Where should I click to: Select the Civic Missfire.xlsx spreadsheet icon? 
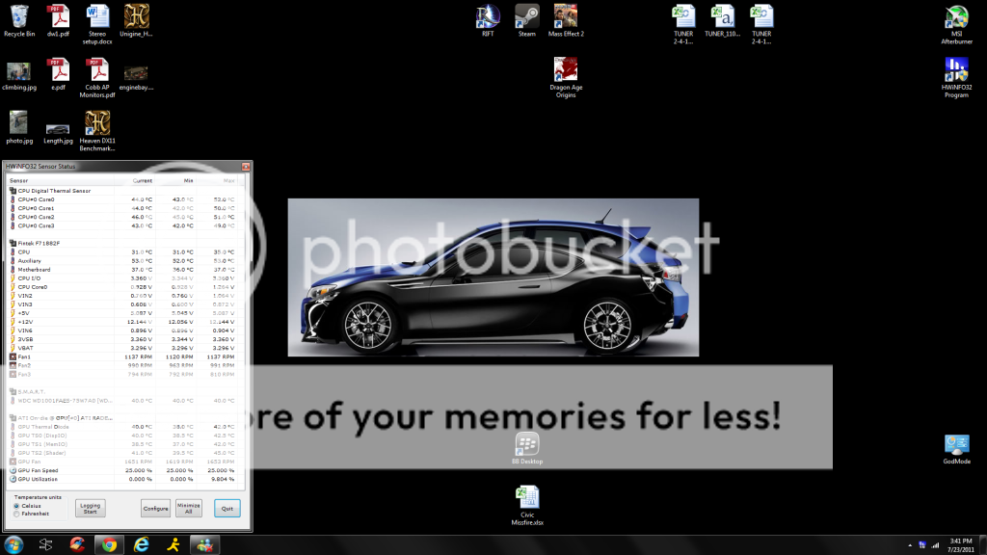click(527, 506)
